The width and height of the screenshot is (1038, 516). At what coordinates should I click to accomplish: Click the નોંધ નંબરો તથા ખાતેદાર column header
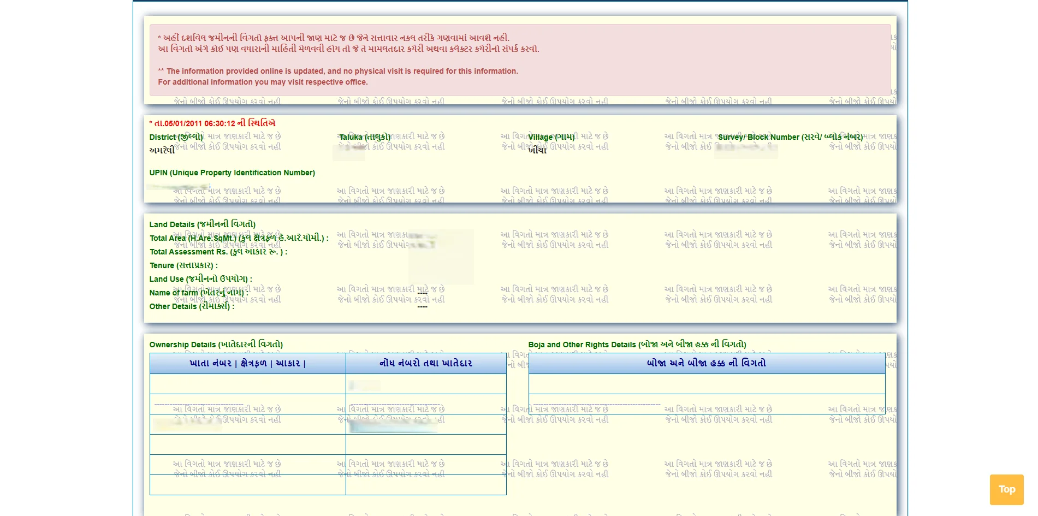[x=425, y=363]
